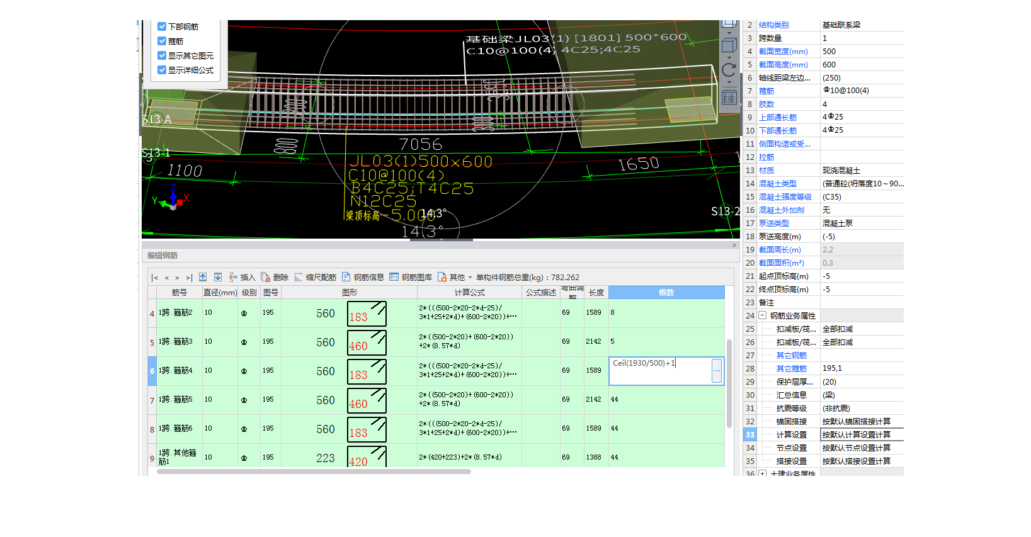Open the 混凝土强度等级 property link

pos(785,197)
